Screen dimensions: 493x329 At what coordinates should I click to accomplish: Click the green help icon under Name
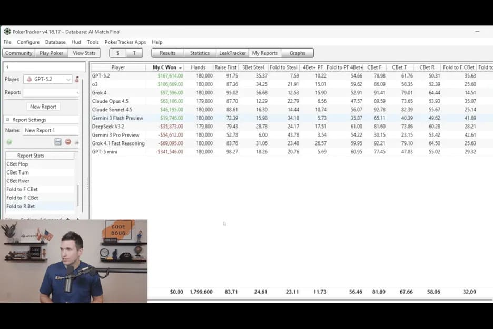[9, 142]
